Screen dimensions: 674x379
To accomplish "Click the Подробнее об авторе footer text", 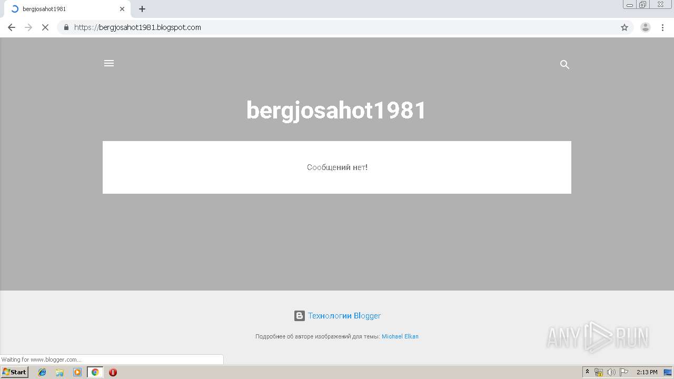I will pyautogui.click(x=318, y=336).
